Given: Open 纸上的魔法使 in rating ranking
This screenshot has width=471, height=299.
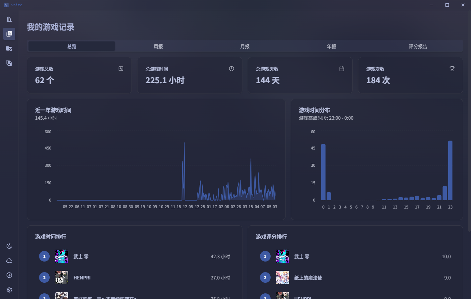Looking at the screenshot, I should pyautogui.click(x=308, y=278).
